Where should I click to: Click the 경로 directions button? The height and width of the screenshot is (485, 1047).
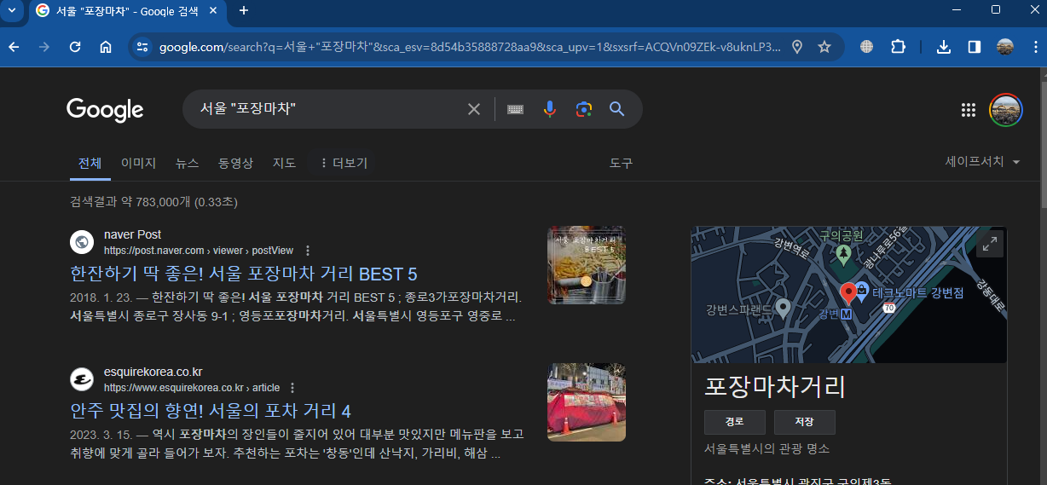(x=734, y=422)
